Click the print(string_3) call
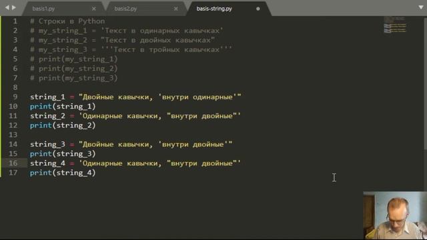Image resolution: width=427 pixels, height=240 pixels. point(63,154)
